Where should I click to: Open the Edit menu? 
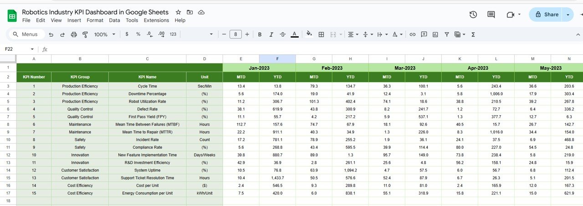tap(41, 20)
